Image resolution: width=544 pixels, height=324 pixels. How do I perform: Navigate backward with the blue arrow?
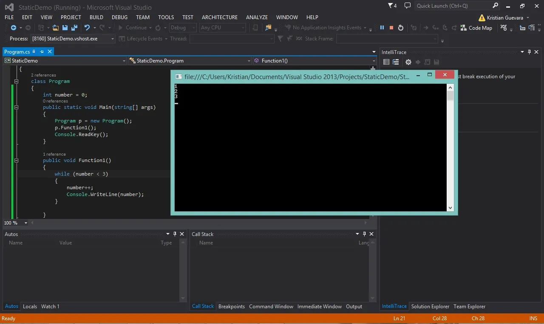click(13, 28)
